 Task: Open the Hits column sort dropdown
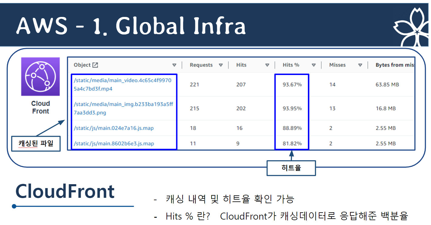[267, 65]
